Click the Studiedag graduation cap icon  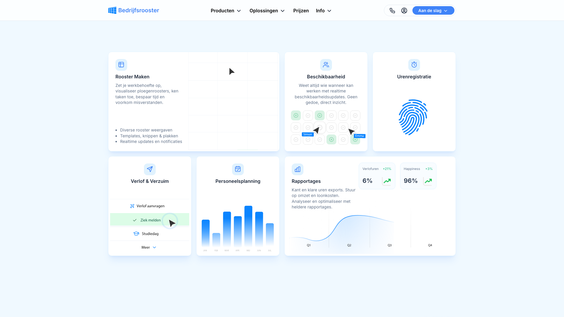click(x=136, y=233)
